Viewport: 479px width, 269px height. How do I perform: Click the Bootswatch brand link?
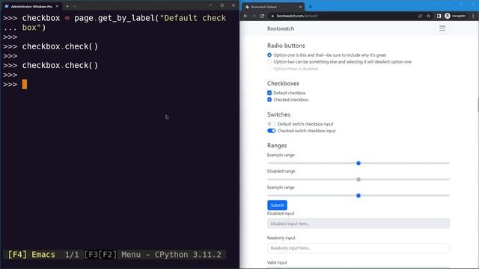tap(281, 28)
